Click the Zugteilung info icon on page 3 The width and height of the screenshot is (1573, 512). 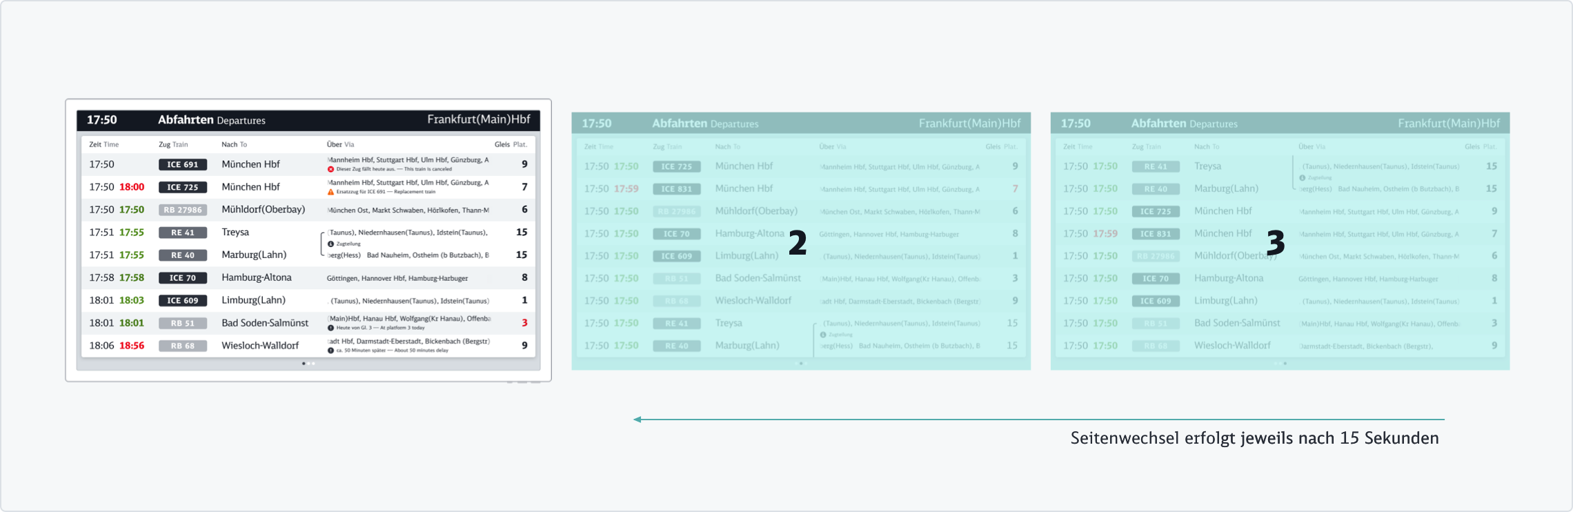click(x=1302, y=177)
